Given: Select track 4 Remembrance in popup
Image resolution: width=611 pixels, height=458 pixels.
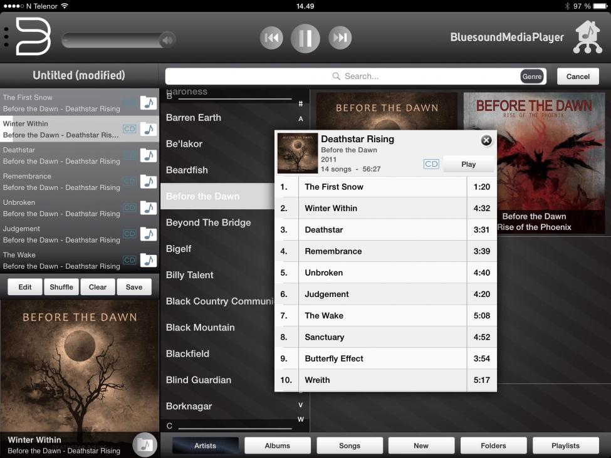Looking at the screenshot, I should tap(386, 251).
